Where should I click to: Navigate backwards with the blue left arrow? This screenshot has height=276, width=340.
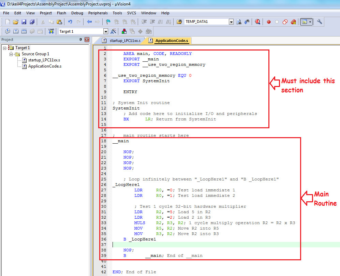tap(89, 22)
